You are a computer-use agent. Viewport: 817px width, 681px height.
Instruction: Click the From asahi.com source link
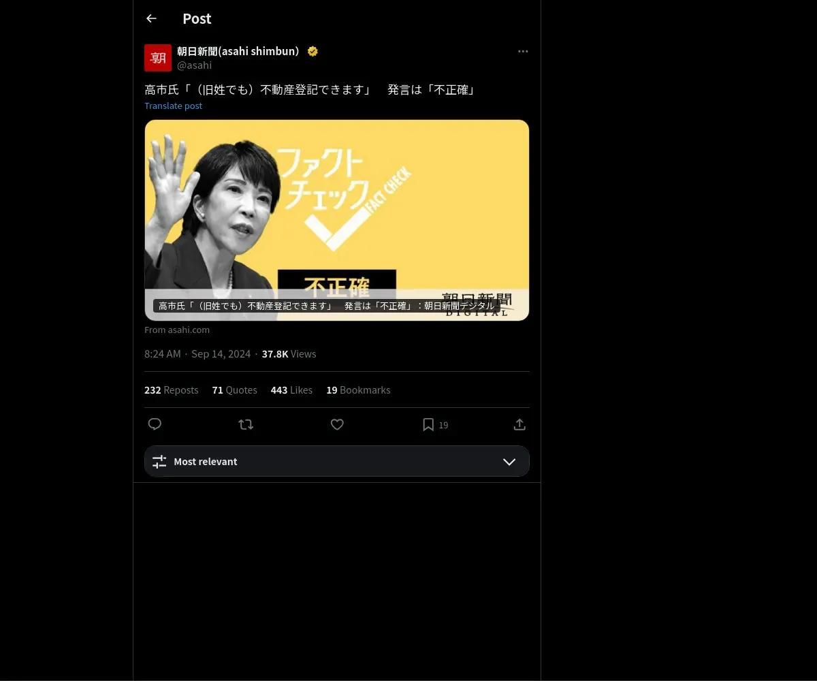(177, 330)
